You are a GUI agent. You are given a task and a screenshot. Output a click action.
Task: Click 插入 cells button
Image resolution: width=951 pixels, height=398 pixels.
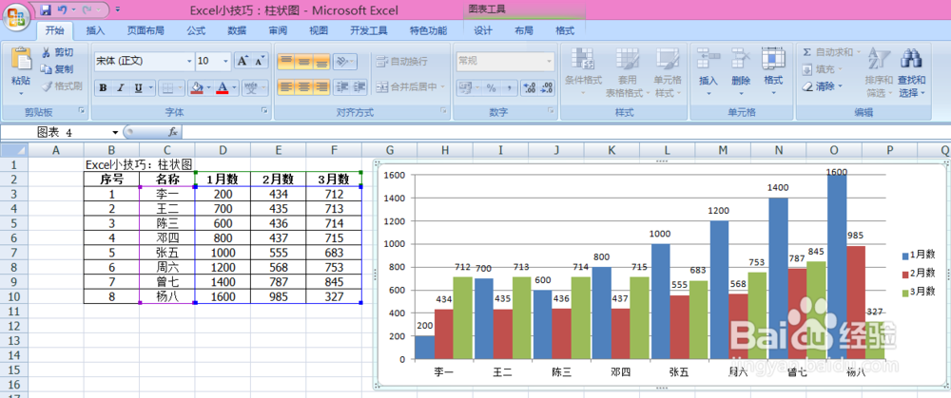click(708, 72)
